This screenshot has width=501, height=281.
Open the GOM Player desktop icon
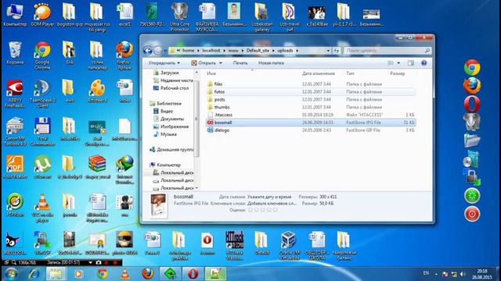(42, 15)
